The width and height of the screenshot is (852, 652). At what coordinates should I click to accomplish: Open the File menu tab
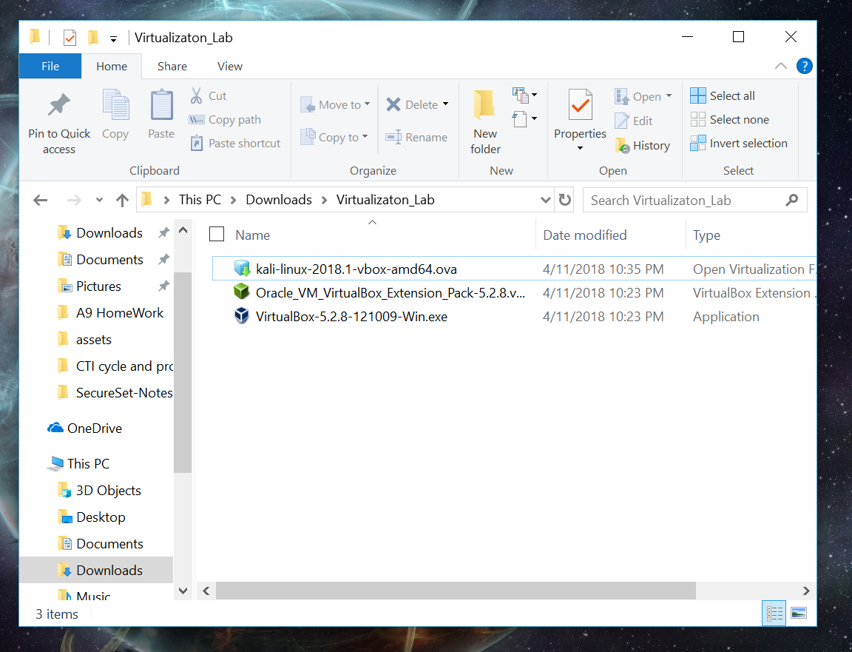click(x=50, y=66)
